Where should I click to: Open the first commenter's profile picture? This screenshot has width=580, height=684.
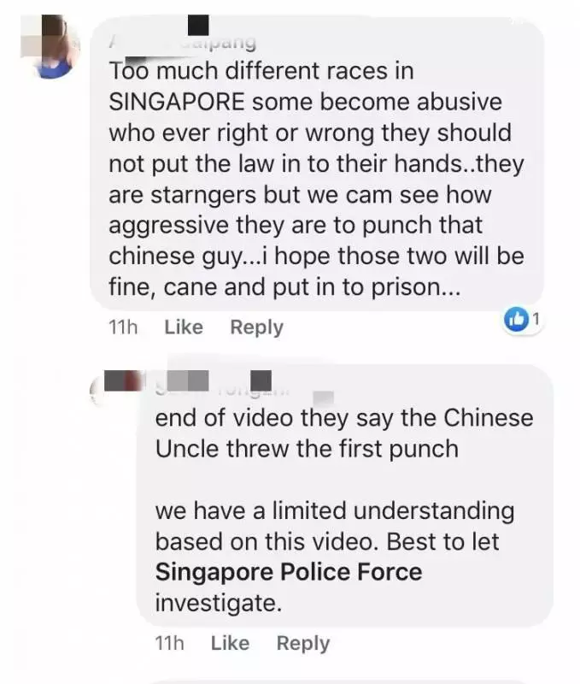point(50,46)
